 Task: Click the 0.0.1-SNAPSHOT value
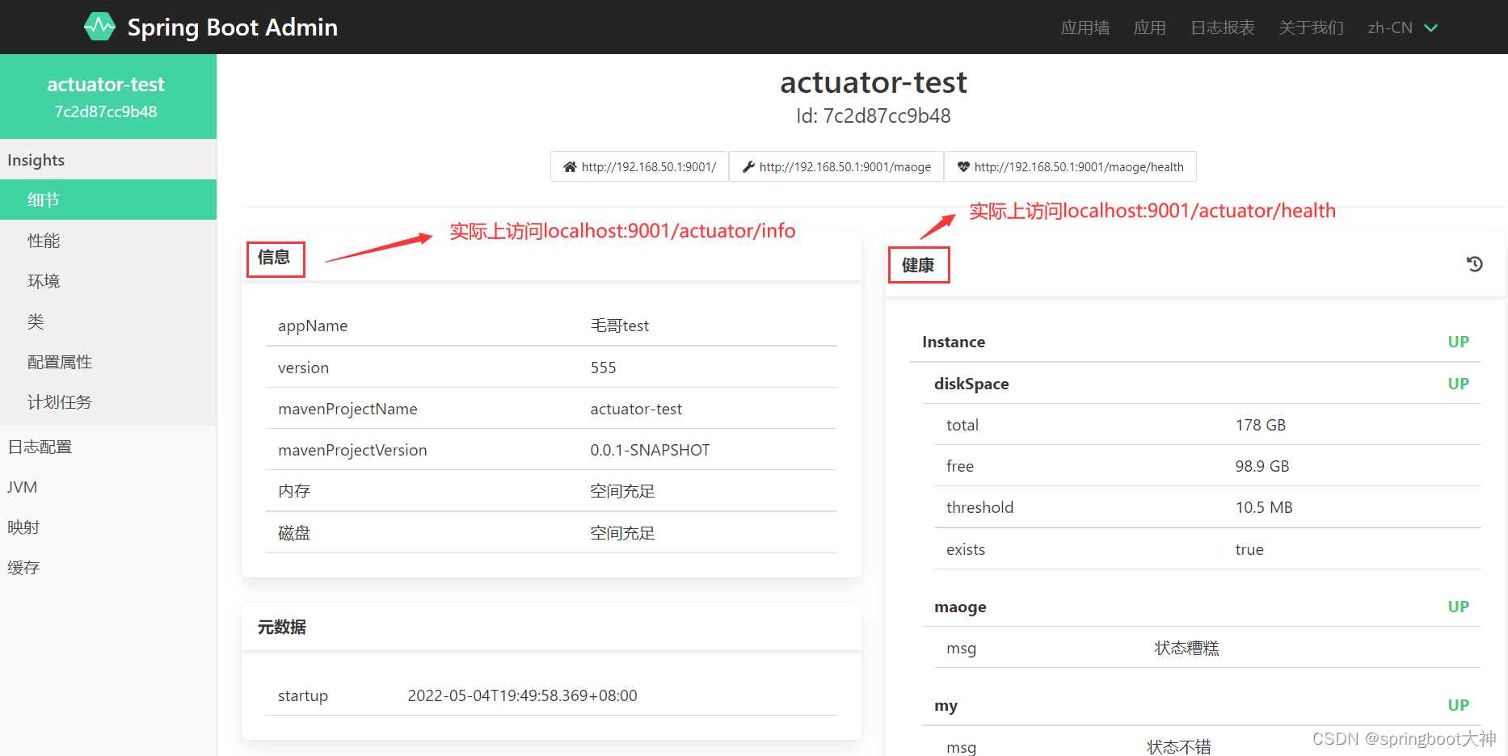[650, 450]
